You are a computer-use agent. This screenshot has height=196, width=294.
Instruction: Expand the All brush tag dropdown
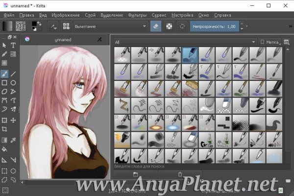185,42
